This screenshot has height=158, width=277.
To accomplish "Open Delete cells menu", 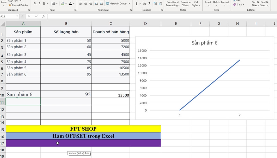I will (x=216, y=3).
